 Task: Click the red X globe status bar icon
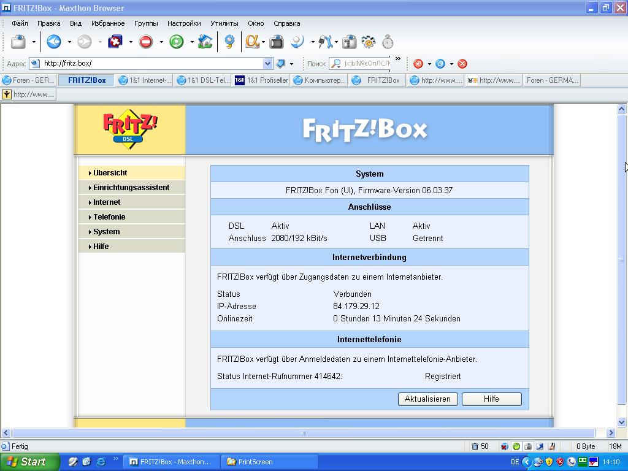pos(505,446)
